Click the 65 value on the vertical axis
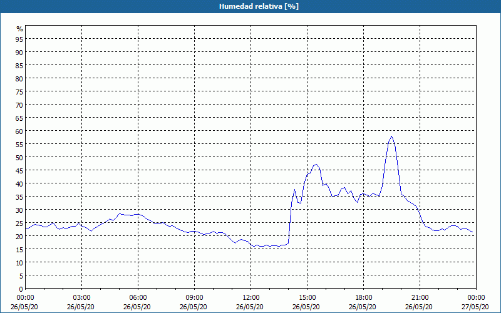The width and height of the screenshot is (501, 313). point(19,118)
